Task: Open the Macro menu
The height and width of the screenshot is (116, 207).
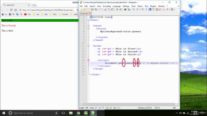Action: click(x=140, y=6)
